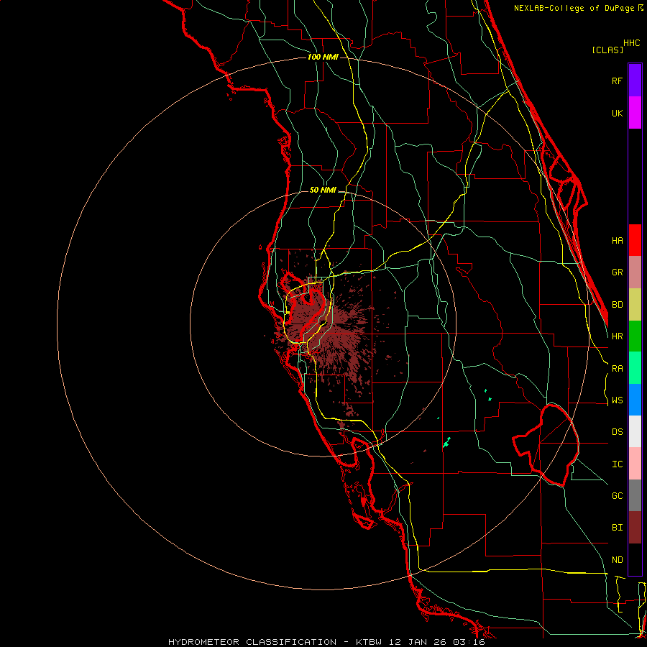The width and height of the screenshot is (647, 647).
Task: Click the GC gray legend swatch
Action: pyautogui.click(x=635, y=495)
